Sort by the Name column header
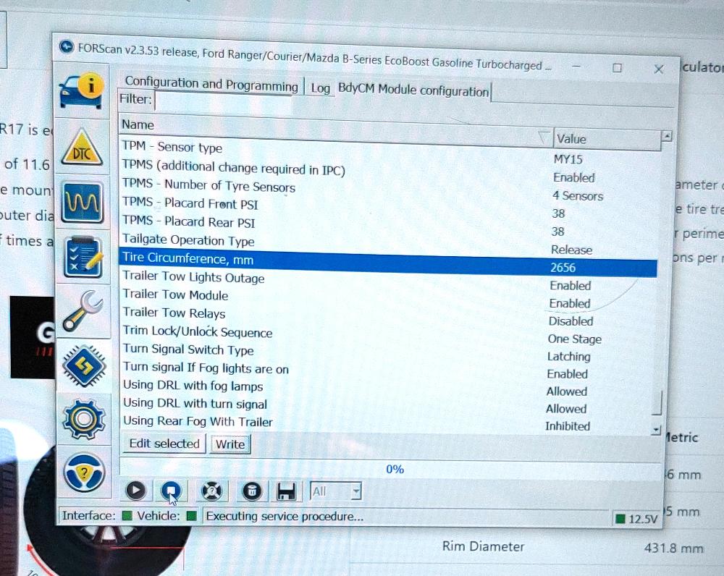 coord(336,130)
